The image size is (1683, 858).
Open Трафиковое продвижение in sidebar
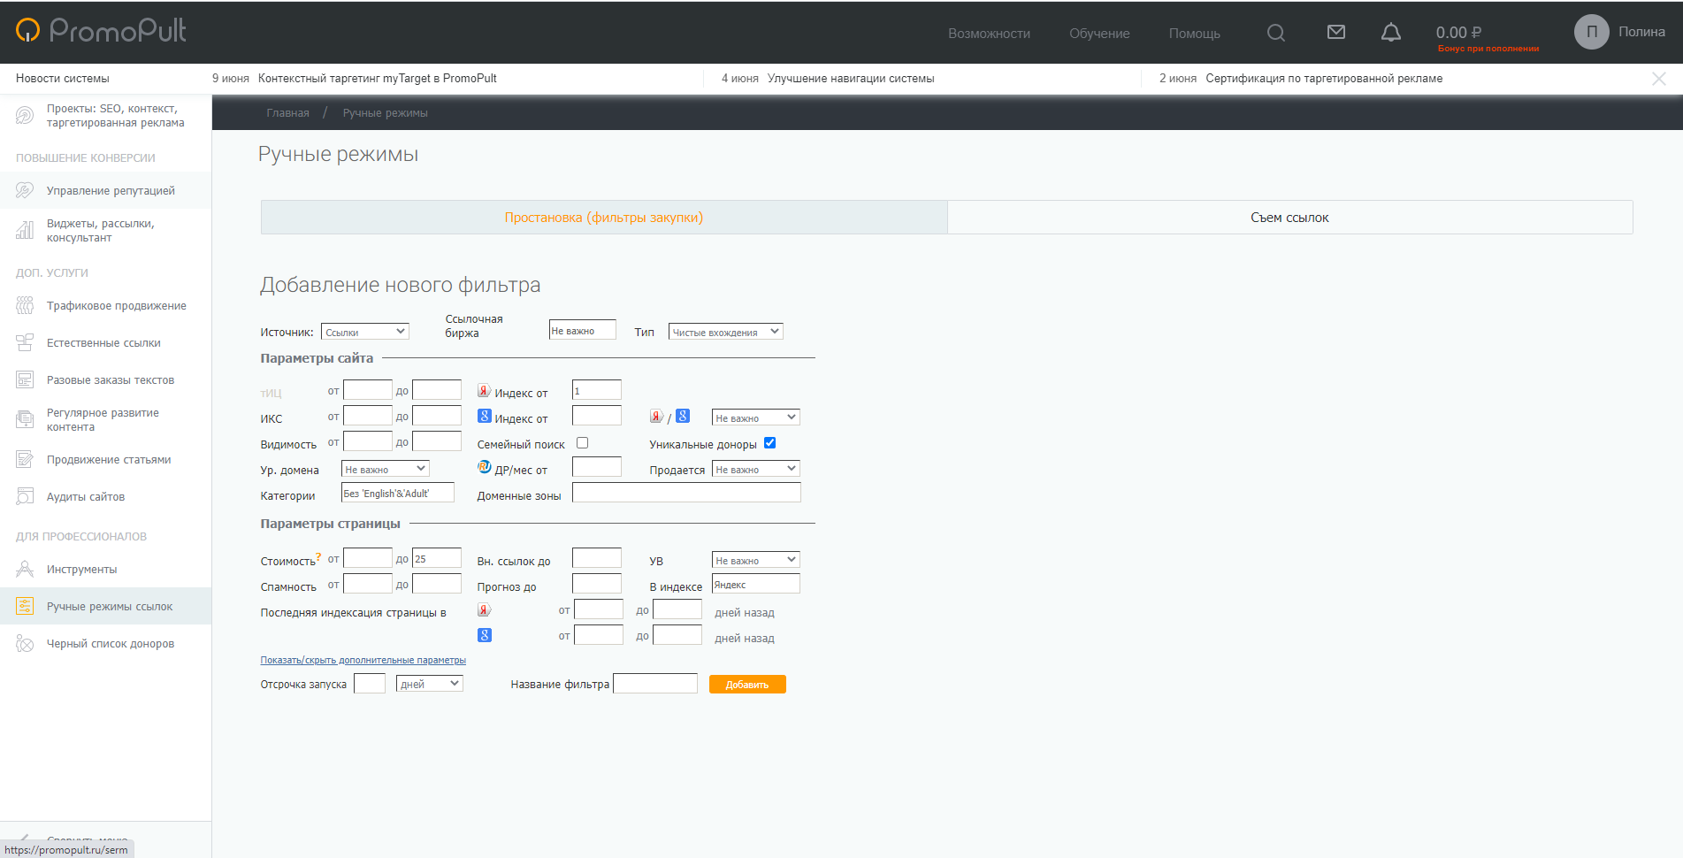[117, 306]
